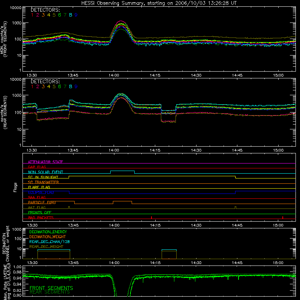This screenshot has width=300, height=300.
Task: Click the front segments counts/s axis title
Action: coord(3,39)
